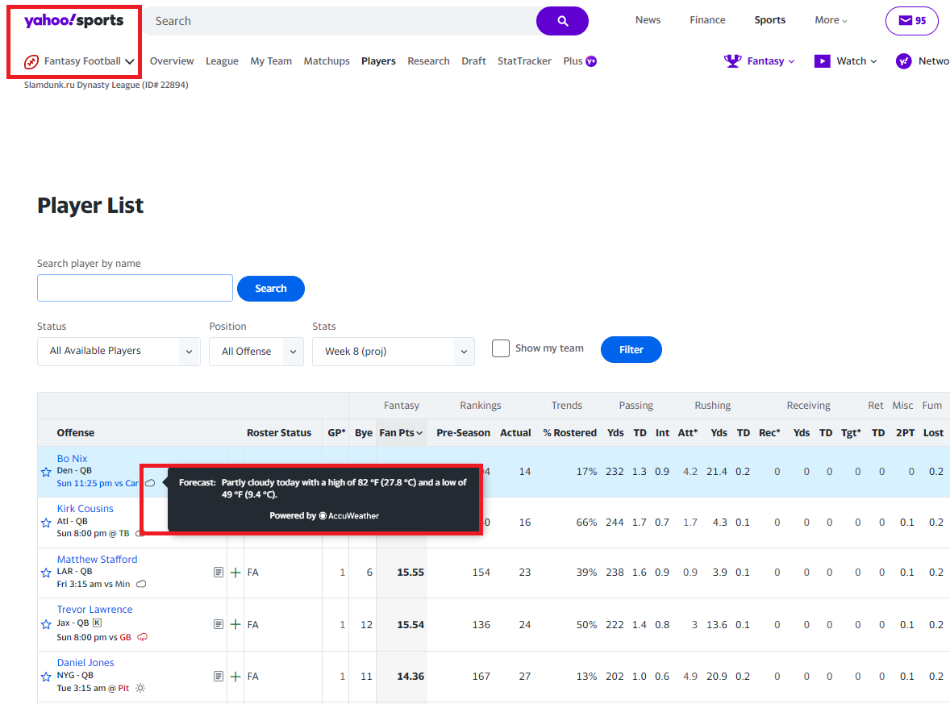Add Daniel Jones with the plus icon
This screenshot has width=950, height=704.
click(x=235, y=677)
